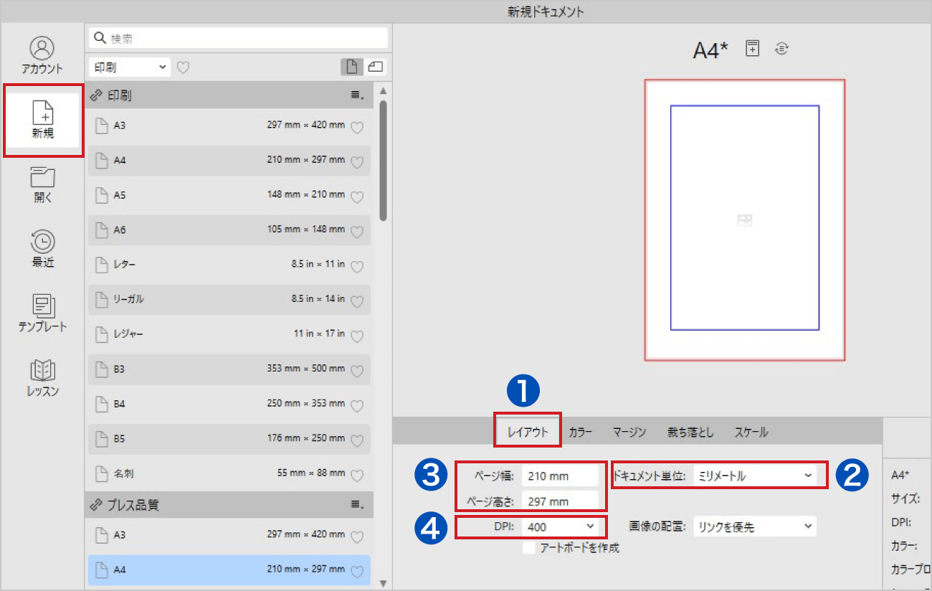The height and width of the screenshot is (591, 932).
Task: Switch to the カラー tab
Action: tap(580, 432)
